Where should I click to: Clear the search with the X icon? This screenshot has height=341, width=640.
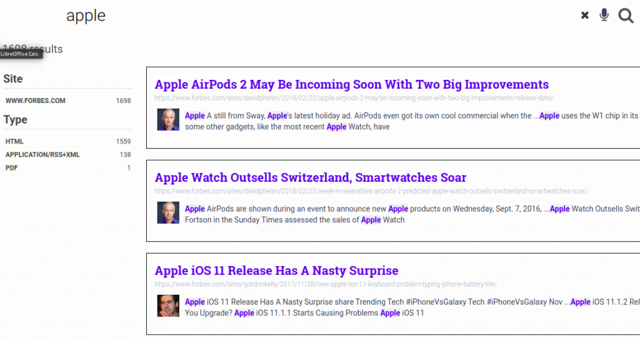585,16
